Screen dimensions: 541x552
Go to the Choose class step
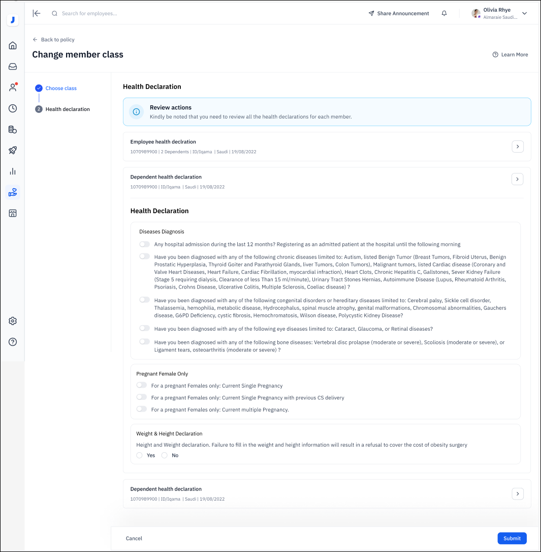(61, 89)
